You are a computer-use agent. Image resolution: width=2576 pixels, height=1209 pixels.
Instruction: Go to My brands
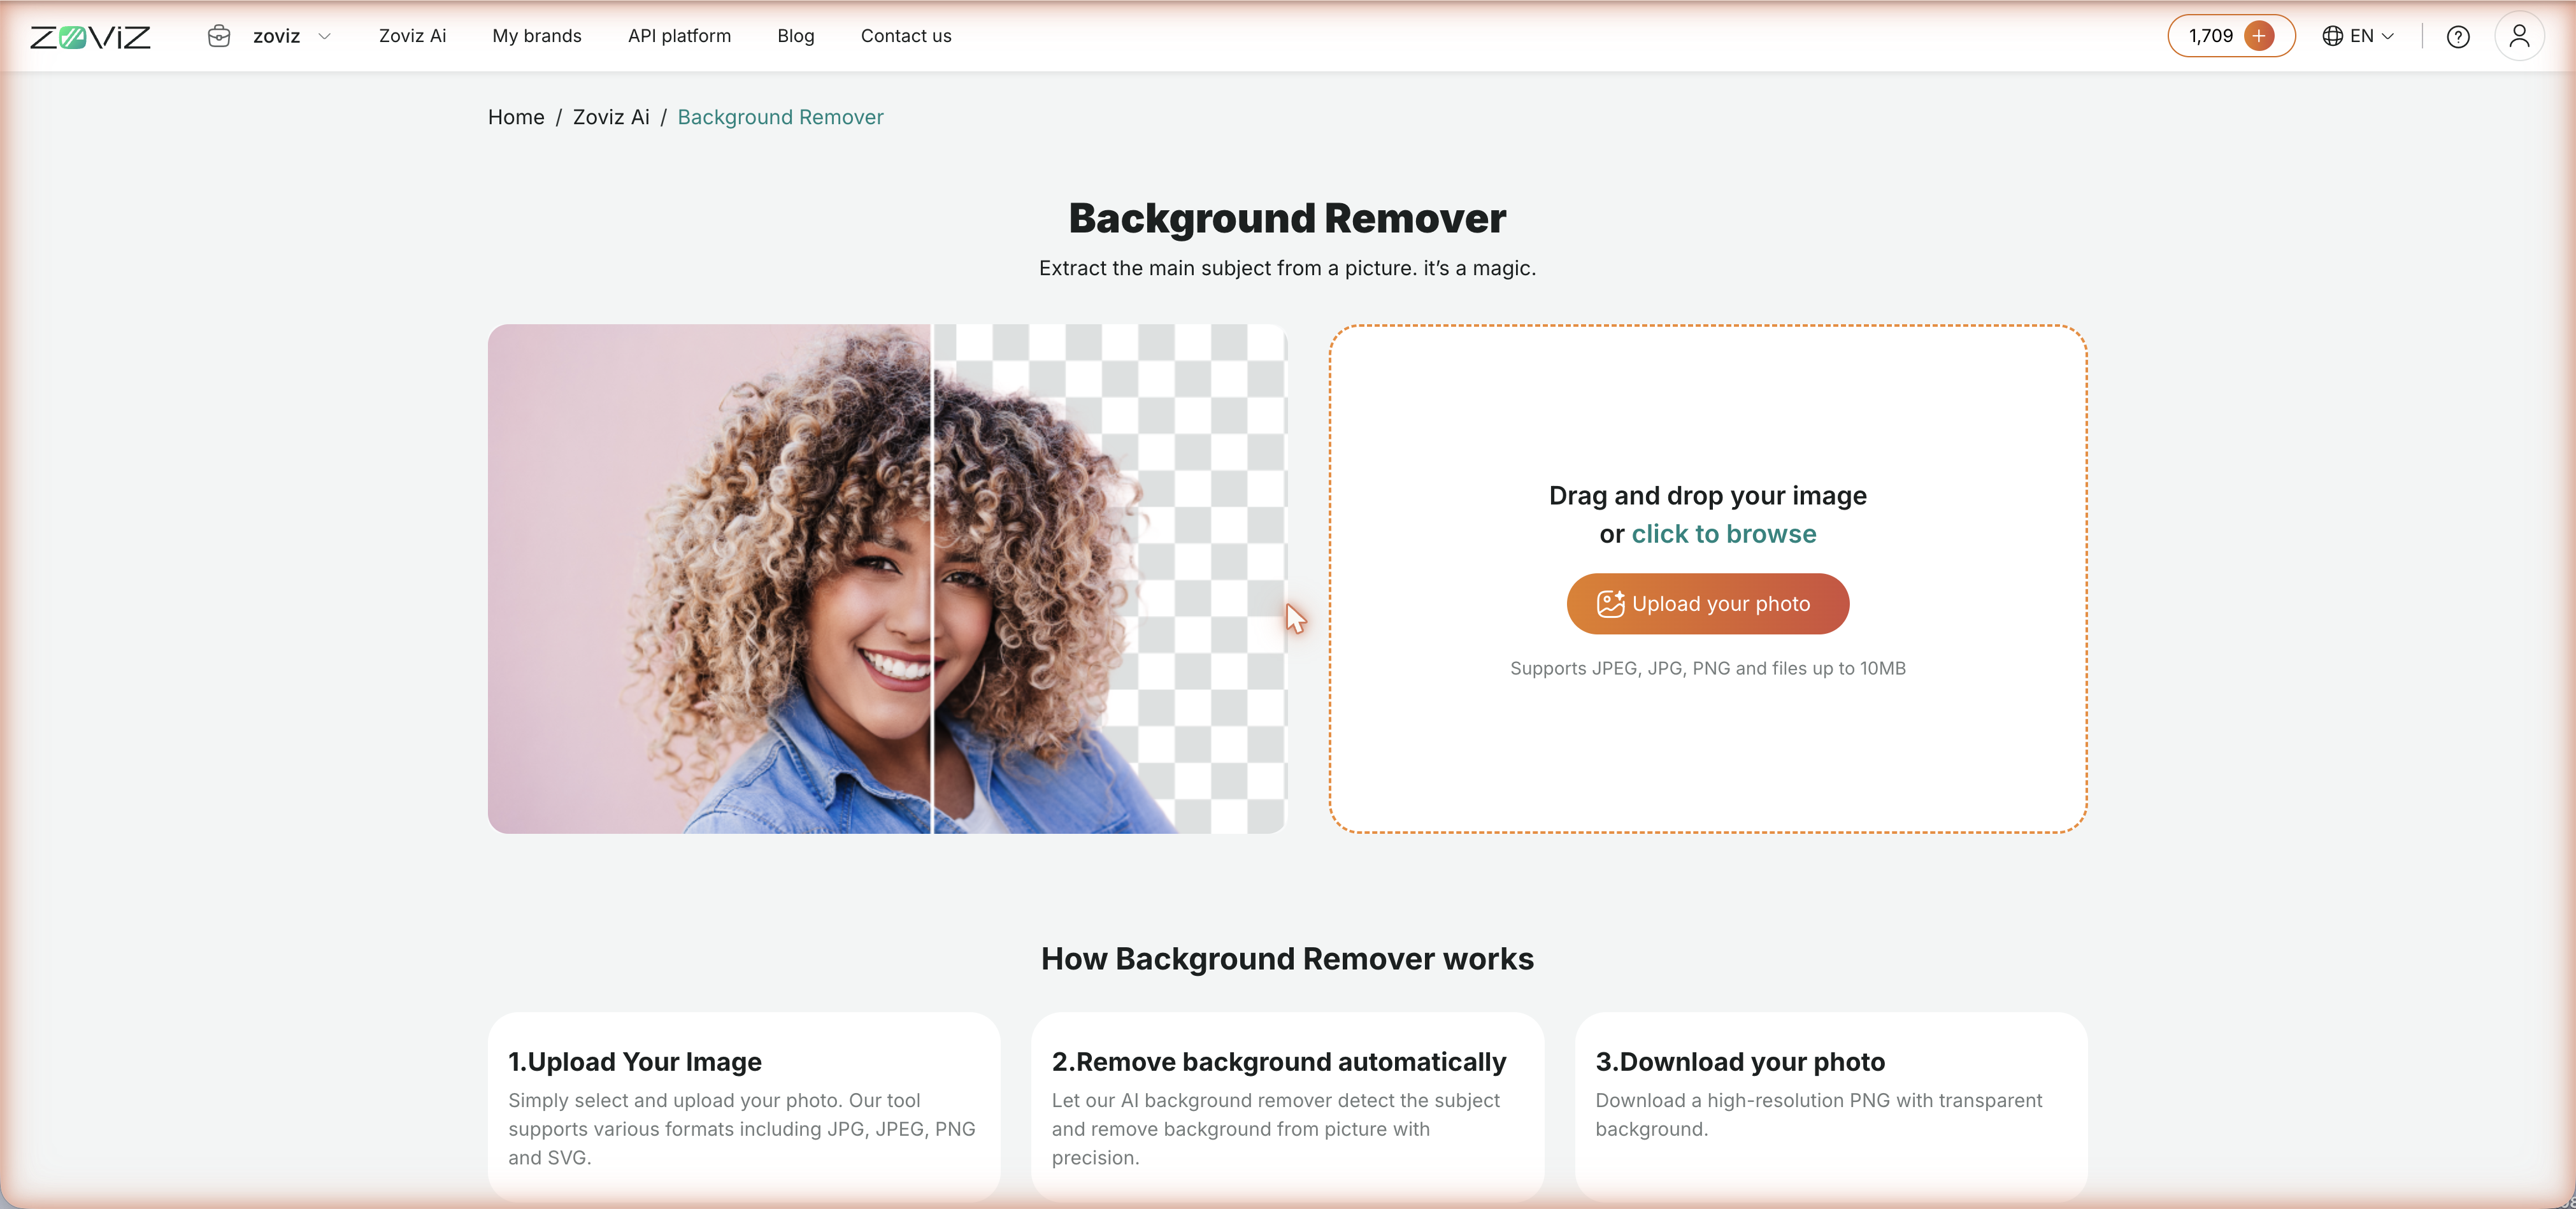click(537, 36)
